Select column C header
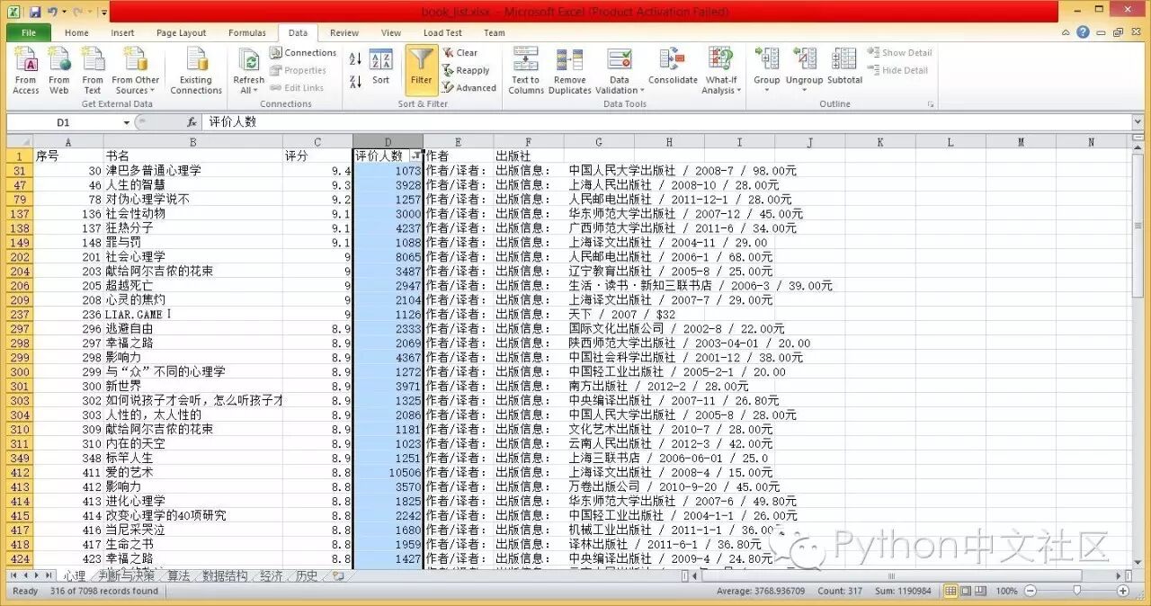The width and height of the screenshot is (1151, 606). pyautogui.click(x=317, y=142)
